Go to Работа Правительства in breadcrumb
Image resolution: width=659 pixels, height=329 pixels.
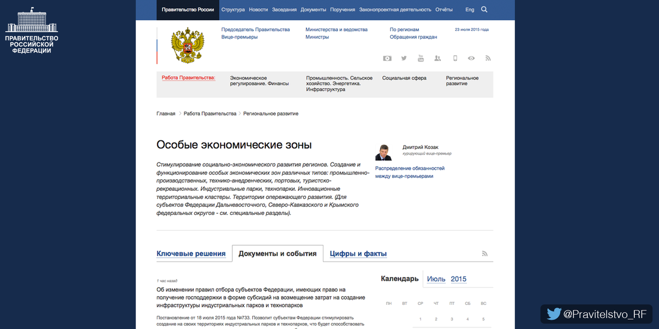210,114
